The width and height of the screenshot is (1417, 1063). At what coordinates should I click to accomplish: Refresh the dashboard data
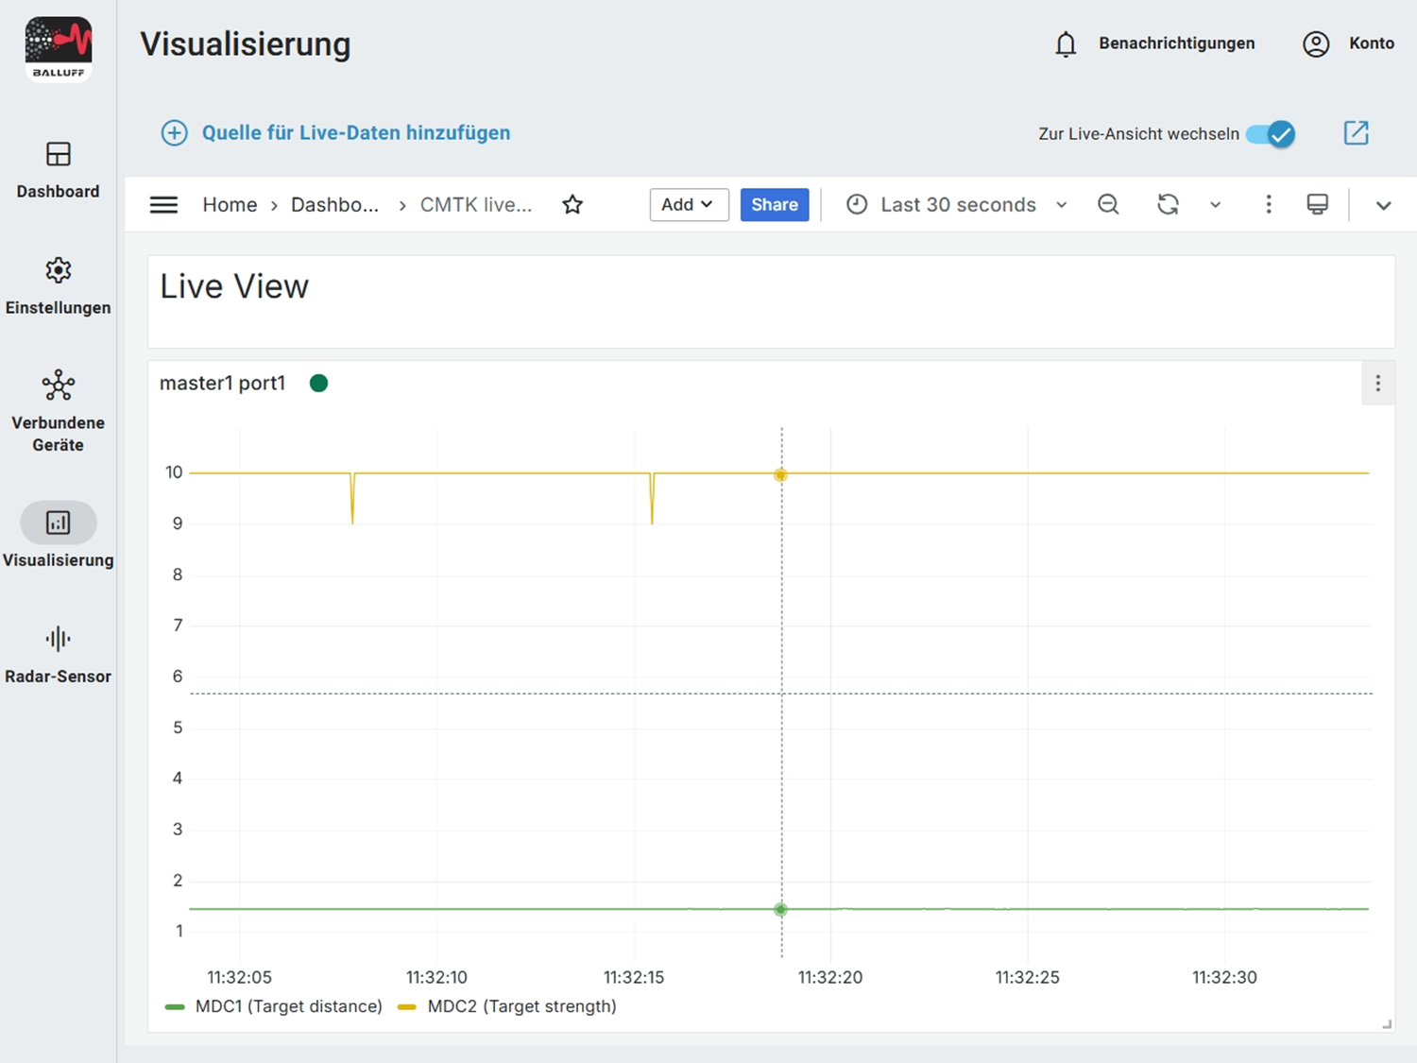[1168, 205]
